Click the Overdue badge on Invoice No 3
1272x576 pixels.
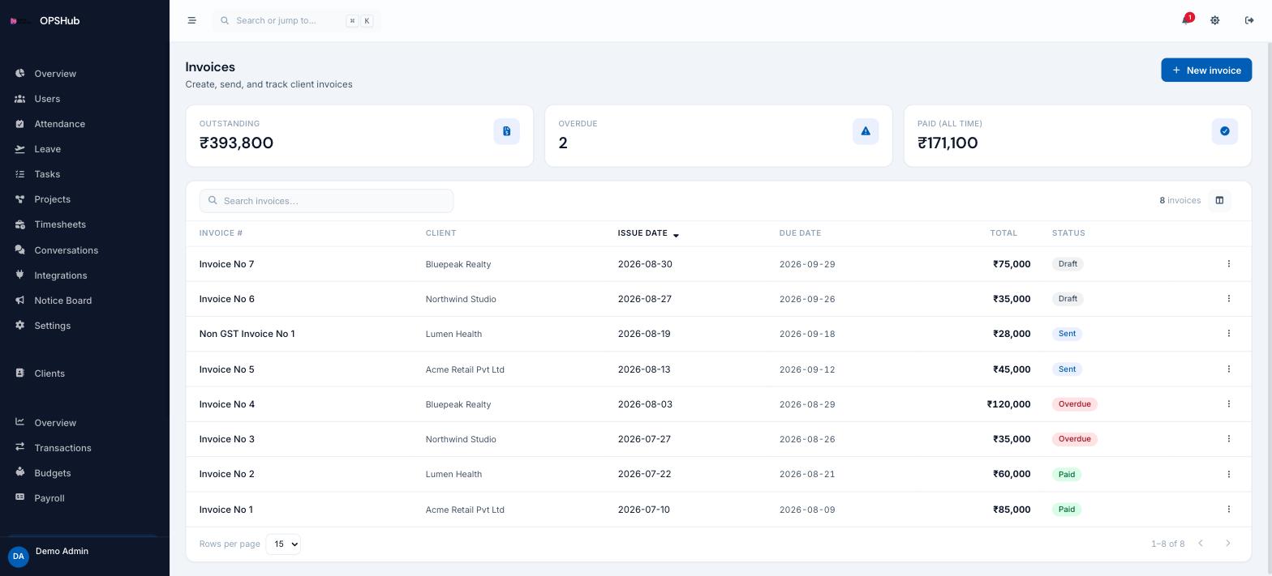click(x=1074, y=439)
